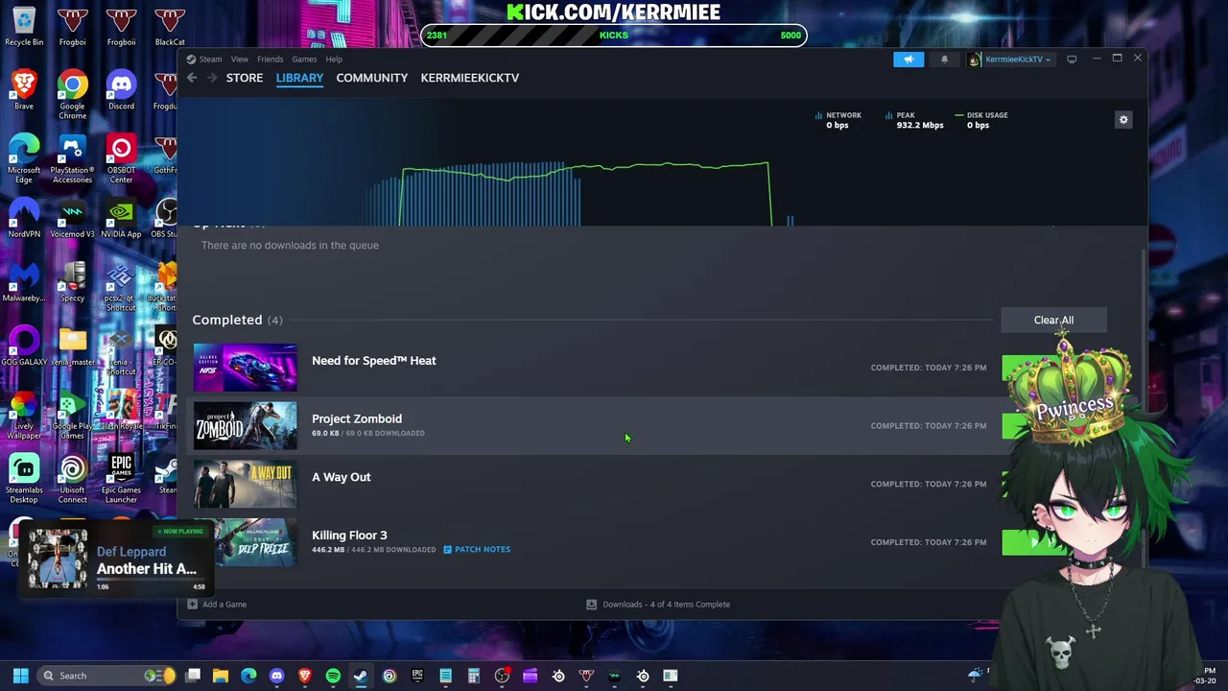Click the Add a Game plus icon
Image resolution: width=1228 pixels, height=691 pixels.
(193, 605)
